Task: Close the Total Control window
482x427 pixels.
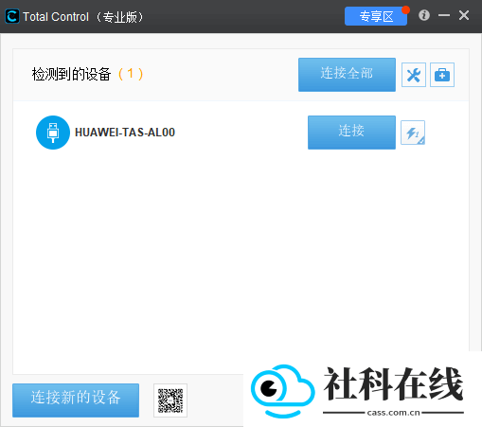Action: click(x=464, y=15)
